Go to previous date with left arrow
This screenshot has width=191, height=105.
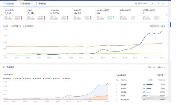(x=153, y=4)
